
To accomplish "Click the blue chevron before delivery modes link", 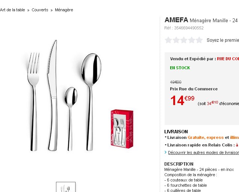I will 165,152.
